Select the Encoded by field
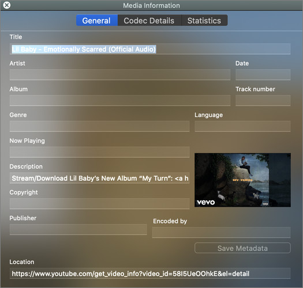This screenshot has height=288, width=303. [221, 232]
